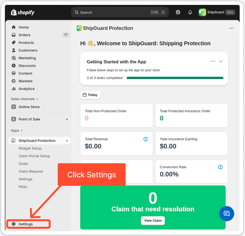Click the Shopify logo in the top bar
The image size is (245, 236).
tap(23, 13)
